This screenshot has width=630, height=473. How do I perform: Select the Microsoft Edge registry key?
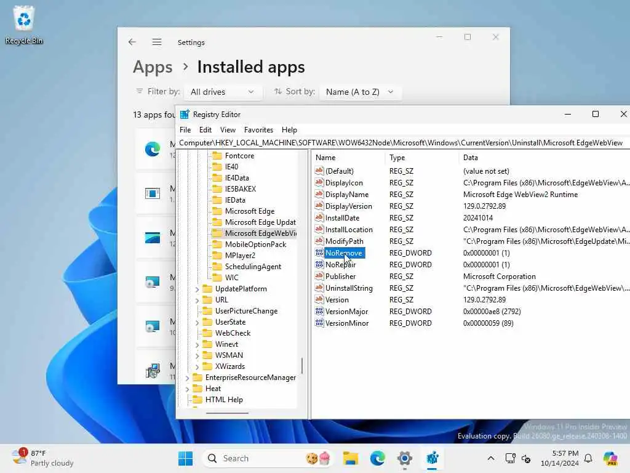point(250,211)
